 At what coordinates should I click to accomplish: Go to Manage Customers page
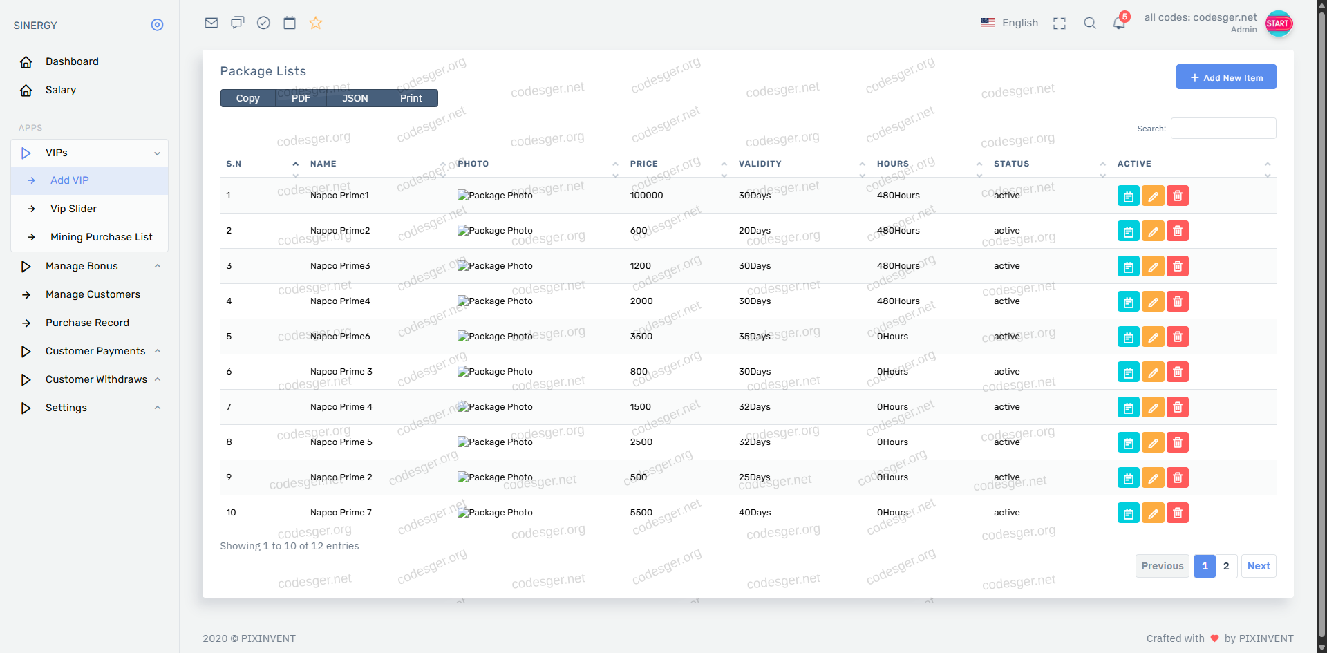click(93, 294)
